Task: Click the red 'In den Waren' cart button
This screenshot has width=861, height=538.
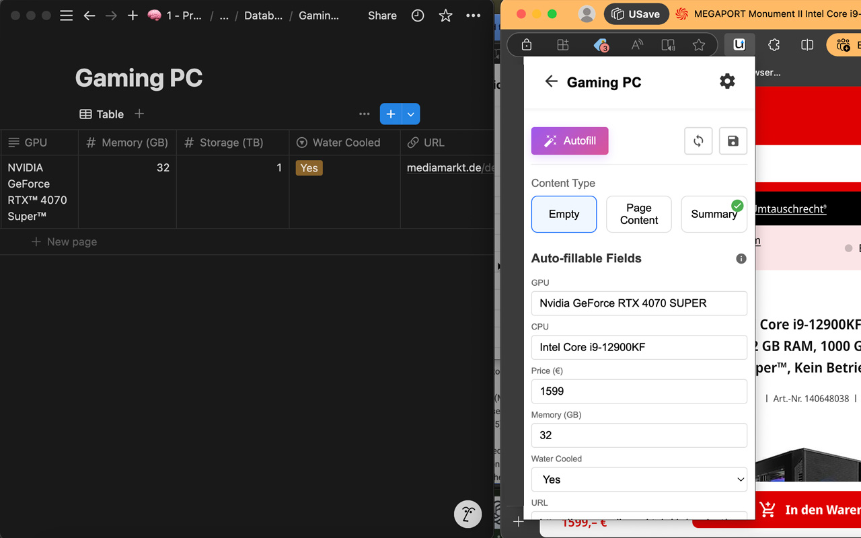Action: click(809, 510)
